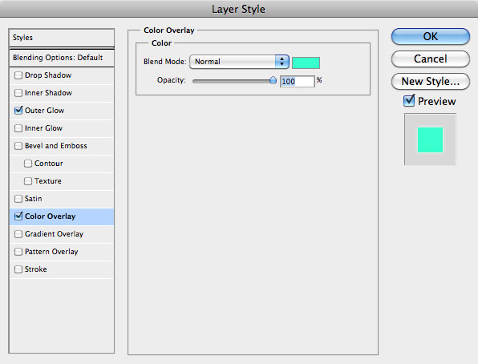Click the Opacity slider handle
478x364 pixels.
coord(273,80)
